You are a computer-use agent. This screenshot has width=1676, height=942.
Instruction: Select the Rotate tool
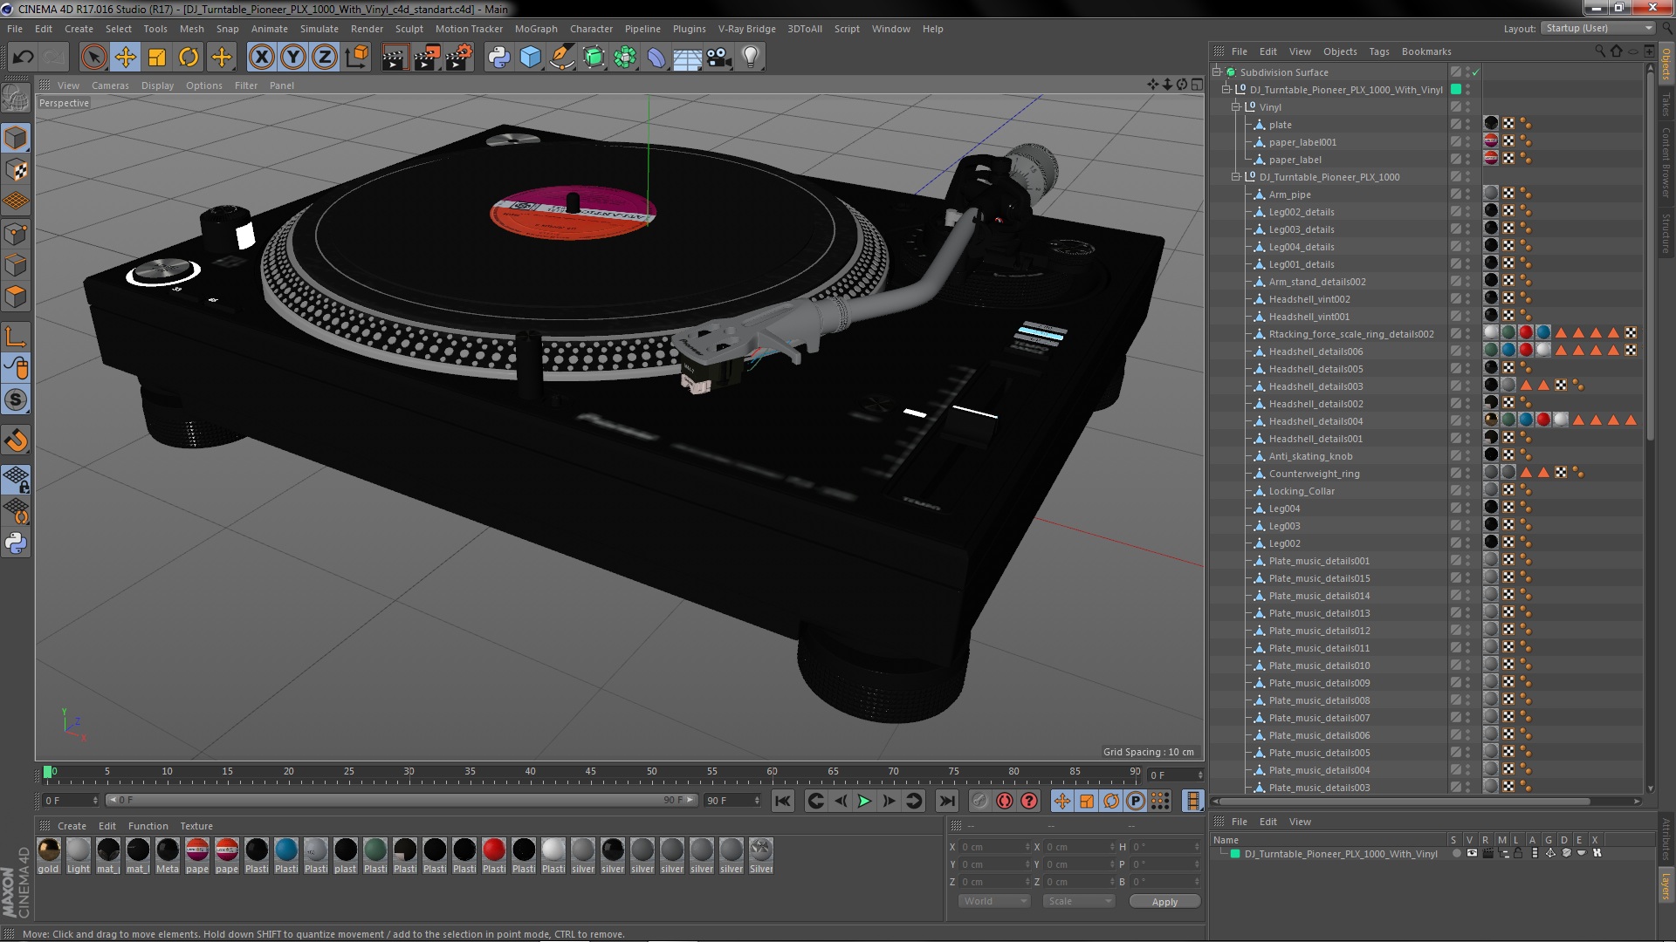(189, 58)
